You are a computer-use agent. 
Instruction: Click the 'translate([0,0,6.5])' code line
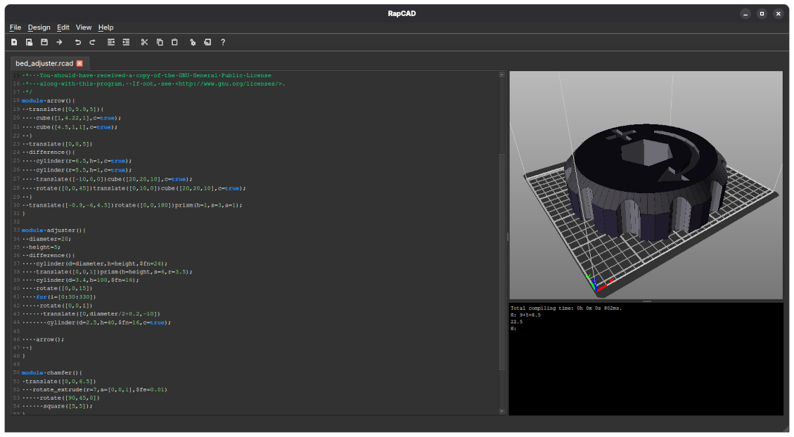click(x=60, y=381)
